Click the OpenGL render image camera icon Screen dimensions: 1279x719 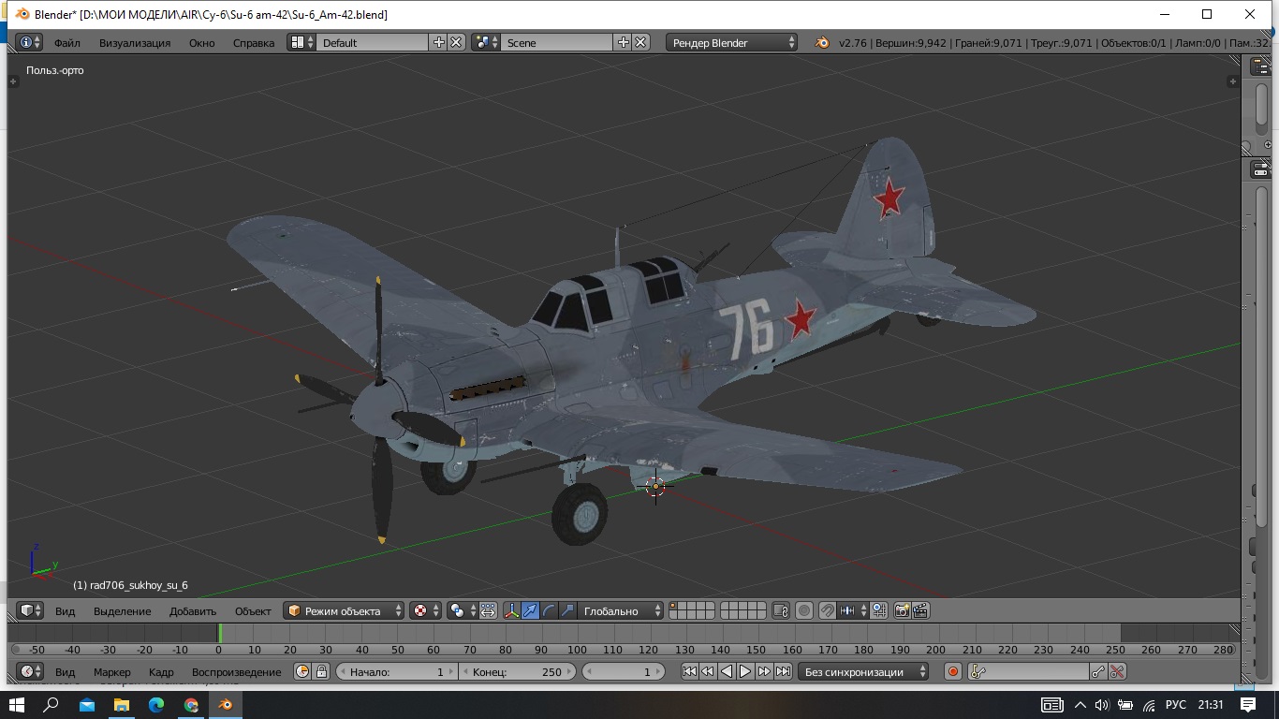tap(902, 611)
